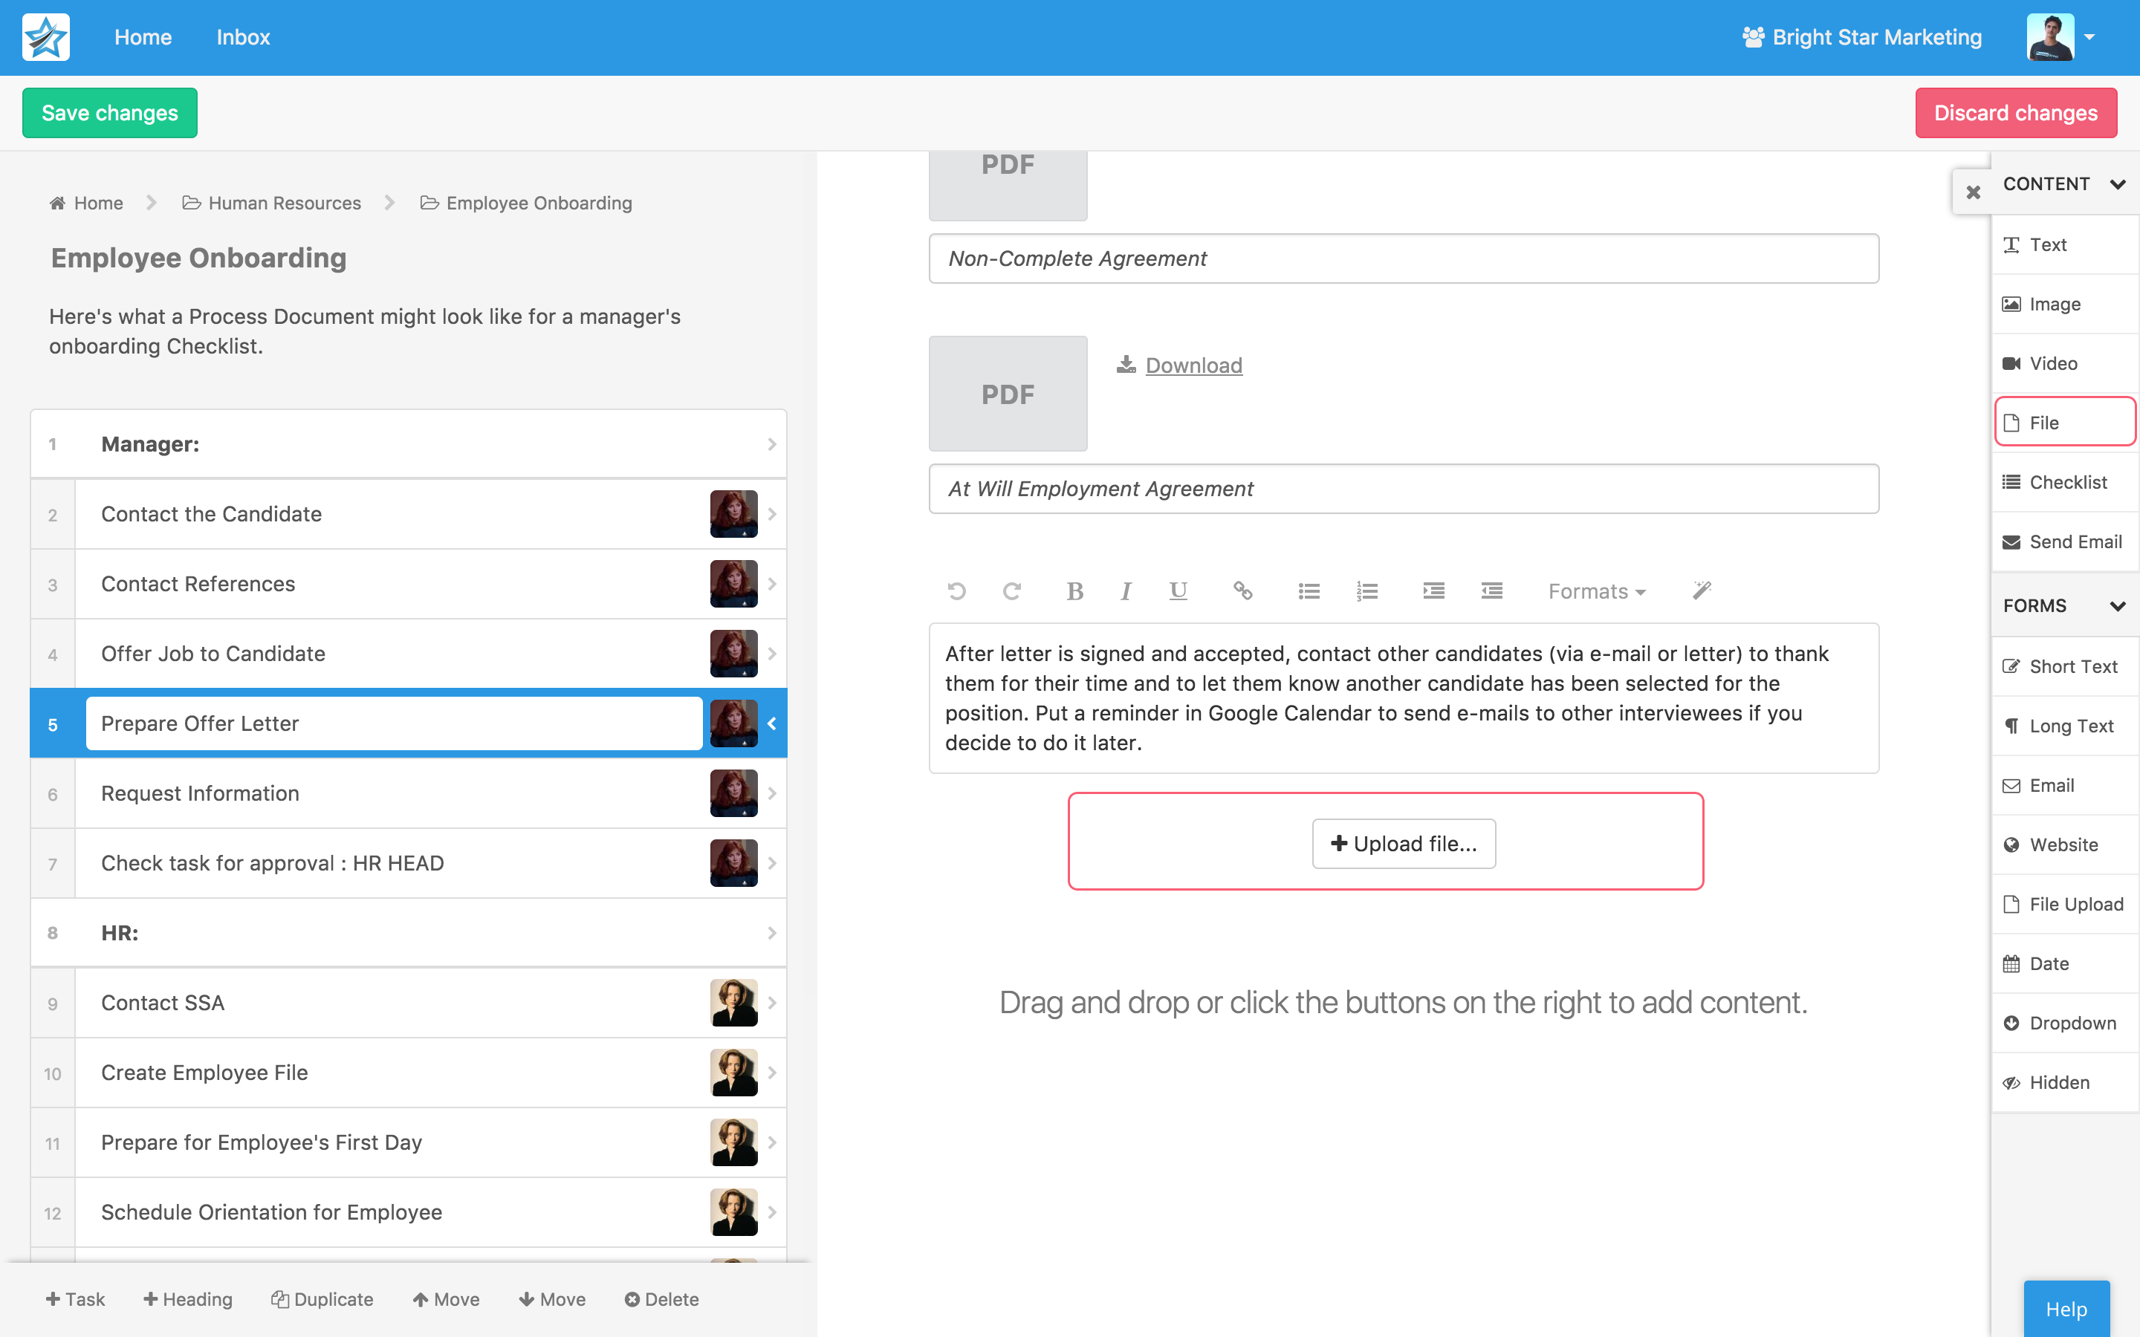Collapse the CONTENT section
Image resolution: width=2140 pixels, height=1337 pixels.
[2117, 184]
